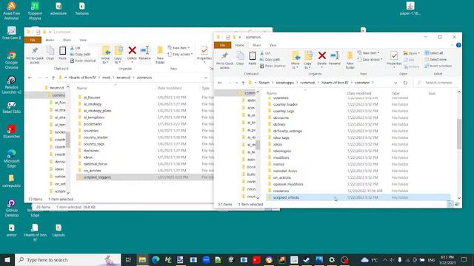This screenshot has height=266, width=474.
Task: Switch to large icons view in Steam window
Action: pos(457,205)
